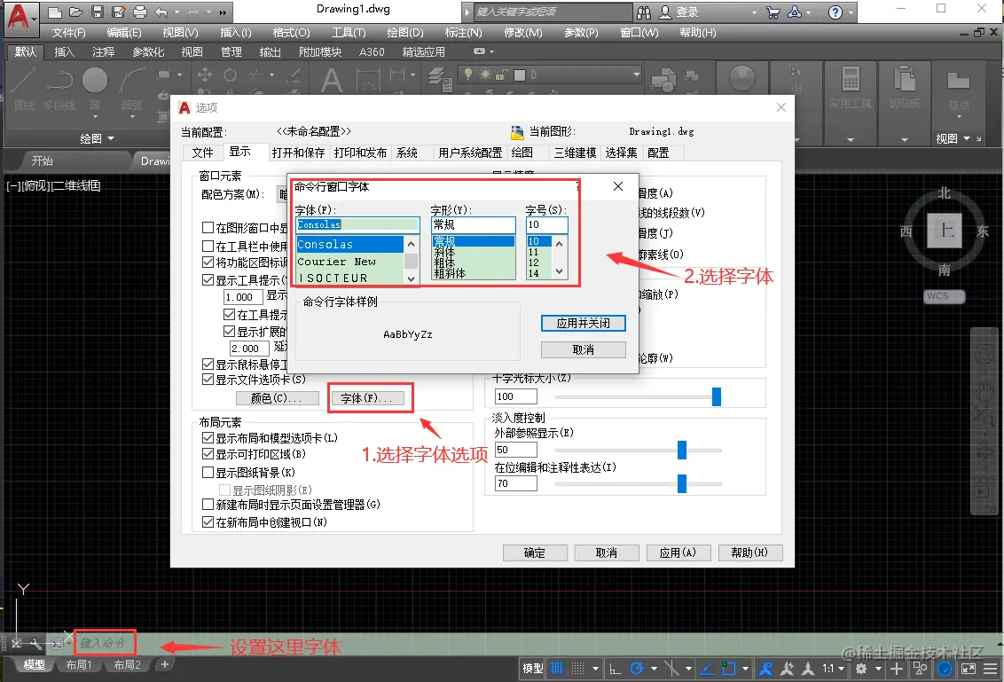Click the Undo arrow icon
This screenshot has width=1004, height=682.
tap(161, 12)
